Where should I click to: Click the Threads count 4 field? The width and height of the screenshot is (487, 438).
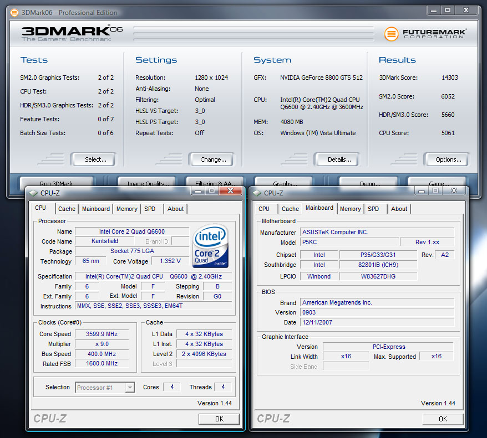(223, 387)
